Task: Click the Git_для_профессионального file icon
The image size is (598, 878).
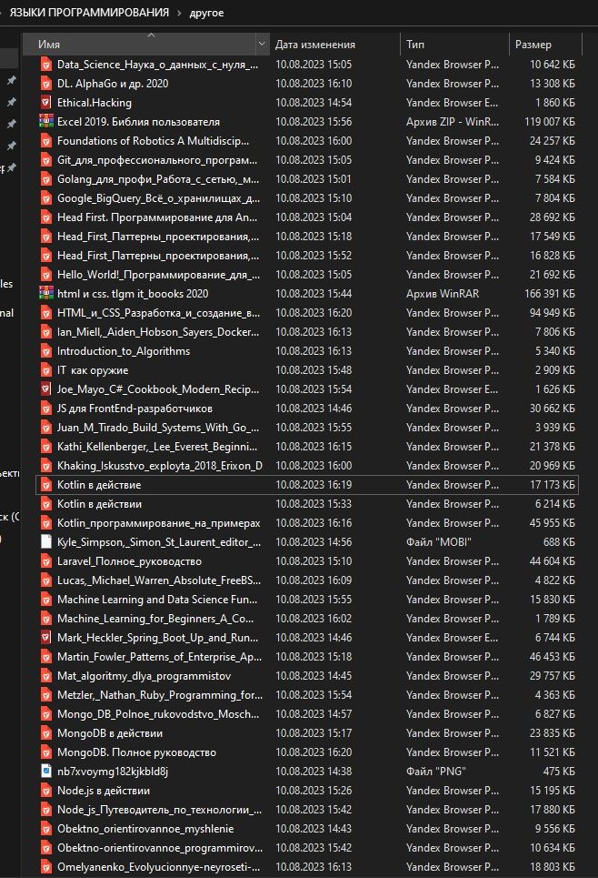Action: click(45, 160)
